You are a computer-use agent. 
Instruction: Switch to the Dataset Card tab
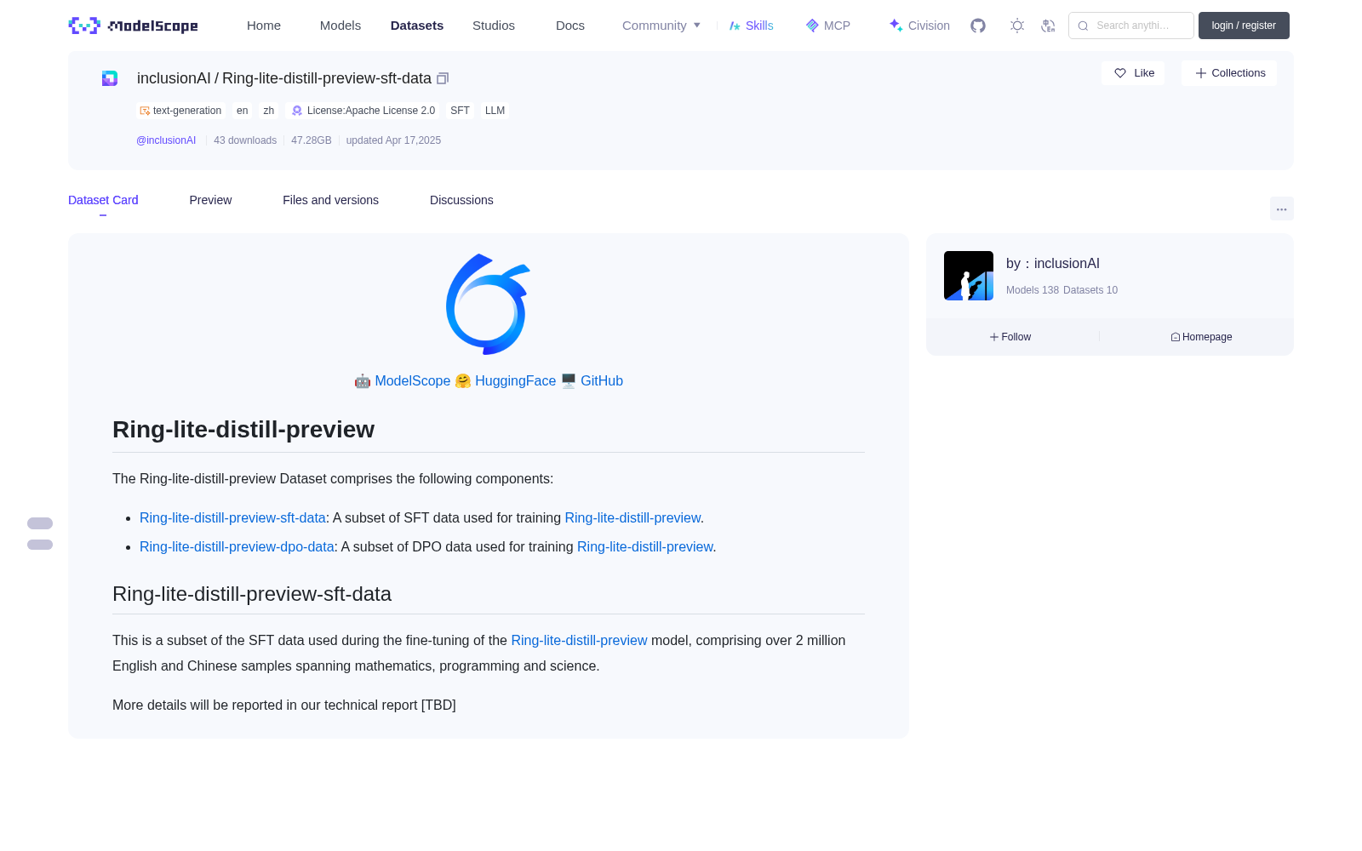pyautogui.click(x=103, y=200)
